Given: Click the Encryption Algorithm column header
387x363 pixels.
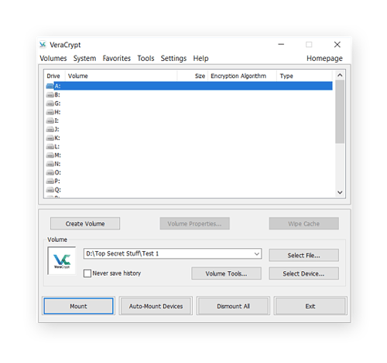Looking at the screenshot, I should click(242, 76).
